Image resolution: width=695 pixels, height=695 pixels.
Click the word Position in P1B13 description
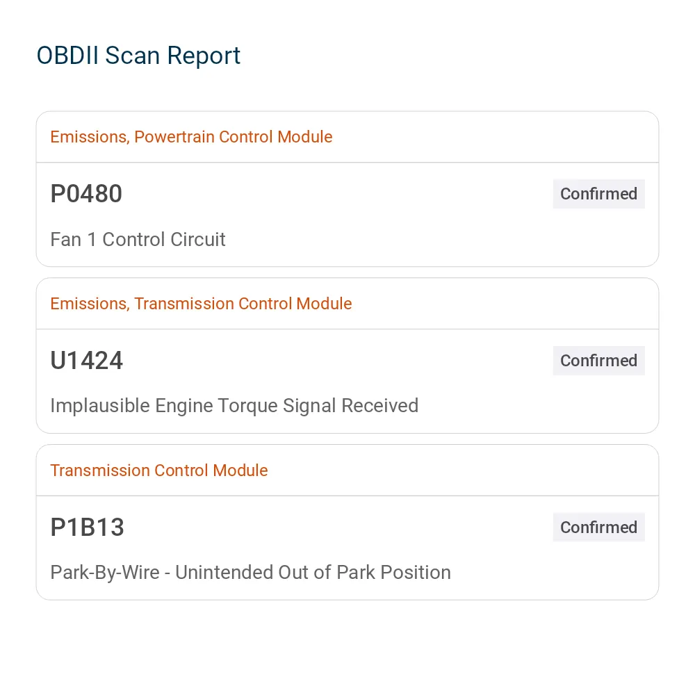[x=416, y=573]
